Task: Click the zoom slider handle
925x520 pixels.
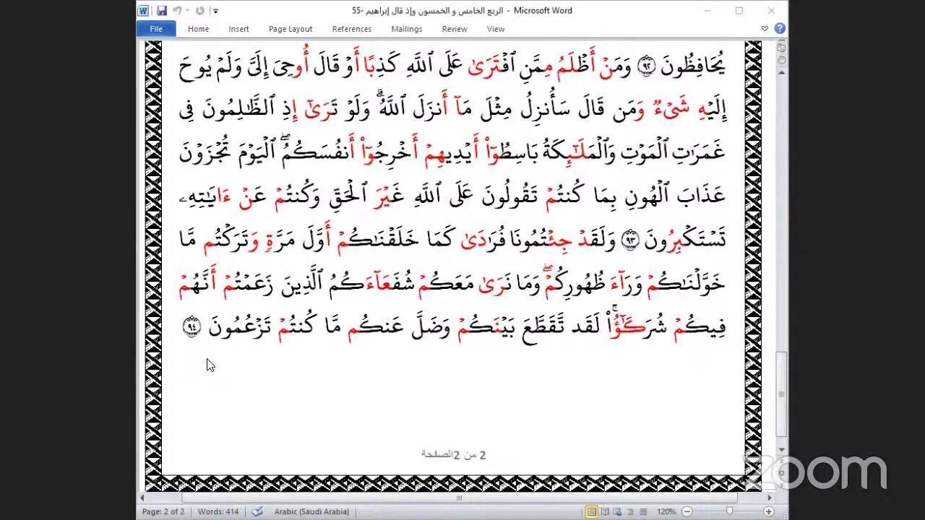Action: 729,511
